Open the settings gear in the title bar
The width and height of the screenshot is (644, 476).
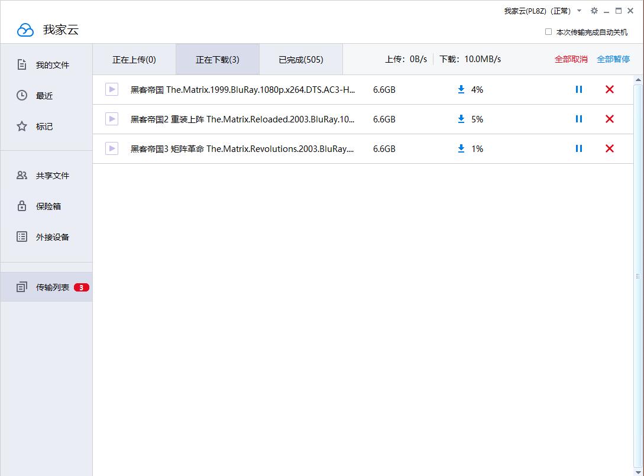(594, 11)
